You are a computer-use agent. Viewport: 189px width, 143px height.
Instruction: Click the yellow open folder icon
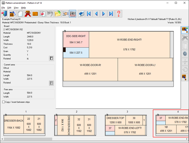pyautogui.click(x=58, y=14)
